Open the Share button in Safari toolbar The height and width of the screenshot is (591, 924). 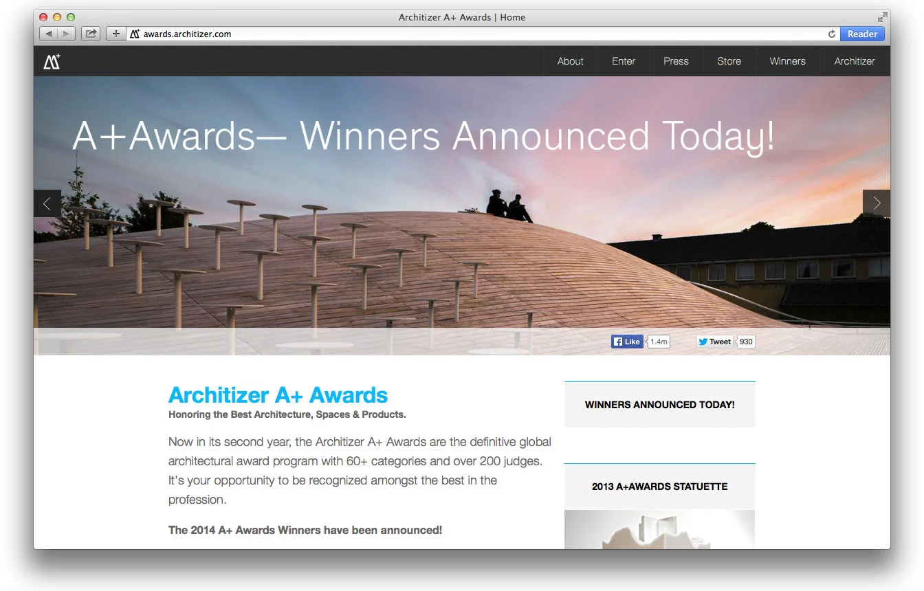91,34
